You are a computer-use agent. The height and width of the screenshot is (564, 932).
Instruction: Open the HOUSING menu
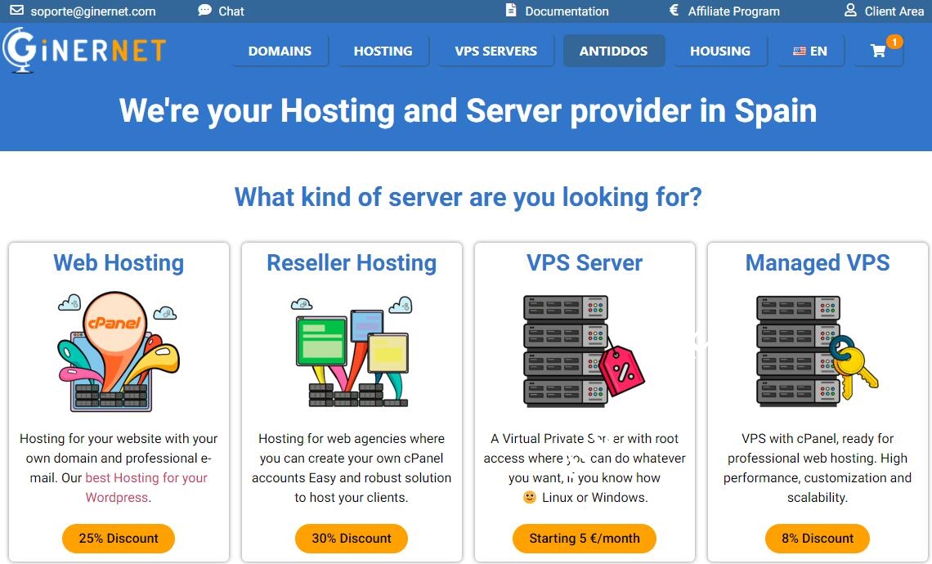[719, 51]
